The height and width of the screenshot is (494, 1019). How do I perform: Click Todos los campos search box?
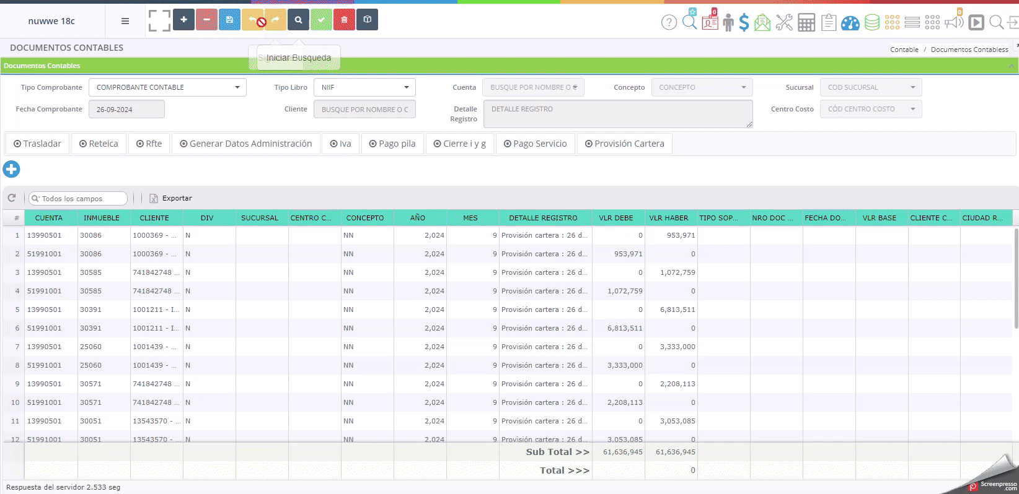(78, 198)
